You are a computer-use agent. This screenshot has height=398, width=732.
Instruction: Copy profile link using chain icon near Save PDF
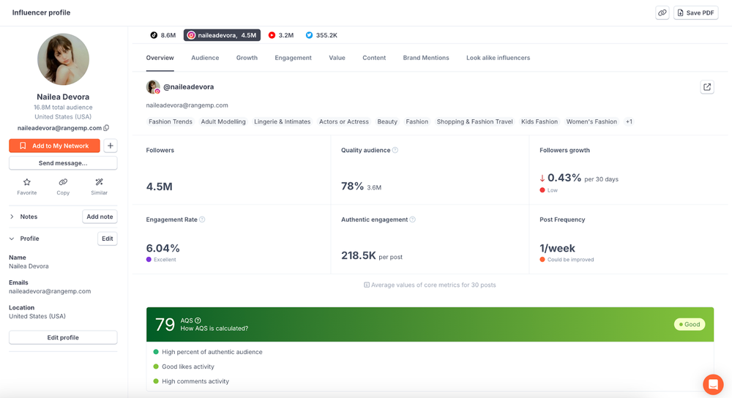coord(662,12)
